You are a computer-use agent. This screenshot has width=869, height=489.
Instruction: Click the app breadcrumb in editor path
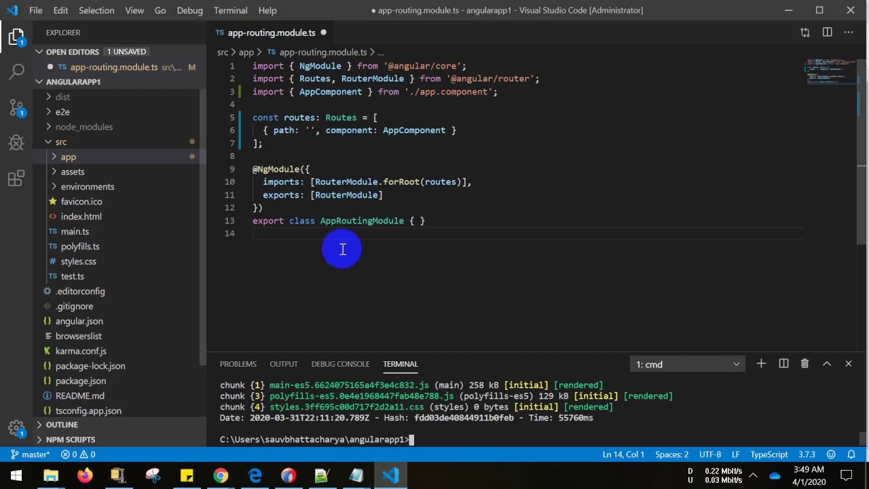(246, 52)
